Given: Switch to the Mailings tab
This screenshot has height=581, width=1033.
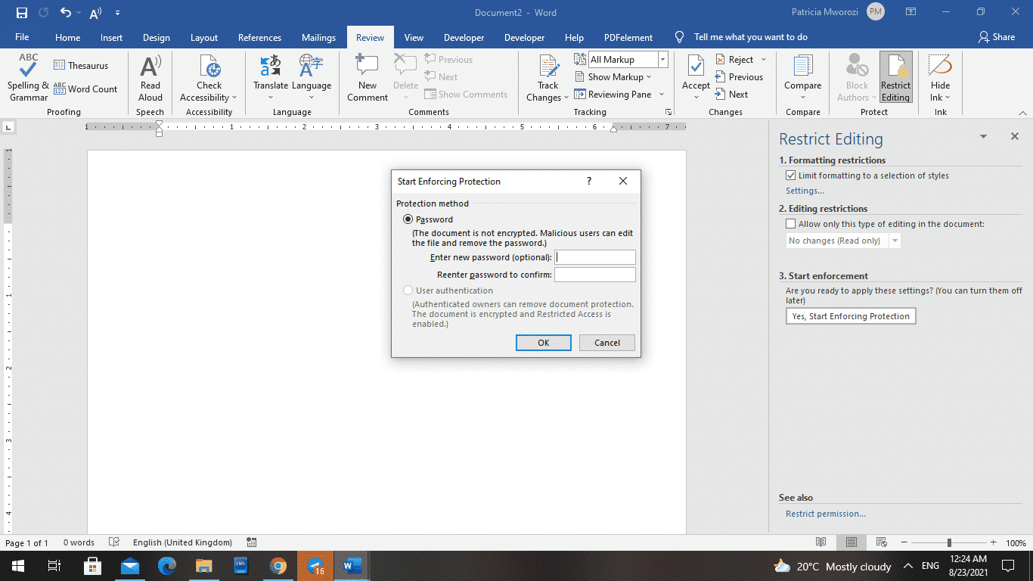Looking at the screenshot, I should click(318, 37).
